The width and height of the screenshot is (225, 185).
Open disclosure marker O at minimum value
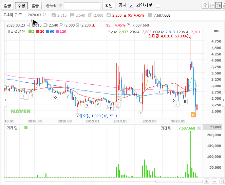point(78,116)
